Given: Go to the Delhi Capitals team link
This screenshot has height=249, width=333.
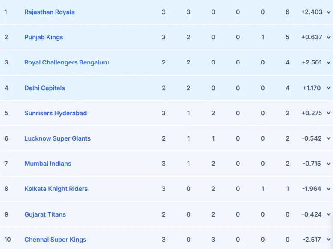Looking at the screenshot, I should click(45, 88).
